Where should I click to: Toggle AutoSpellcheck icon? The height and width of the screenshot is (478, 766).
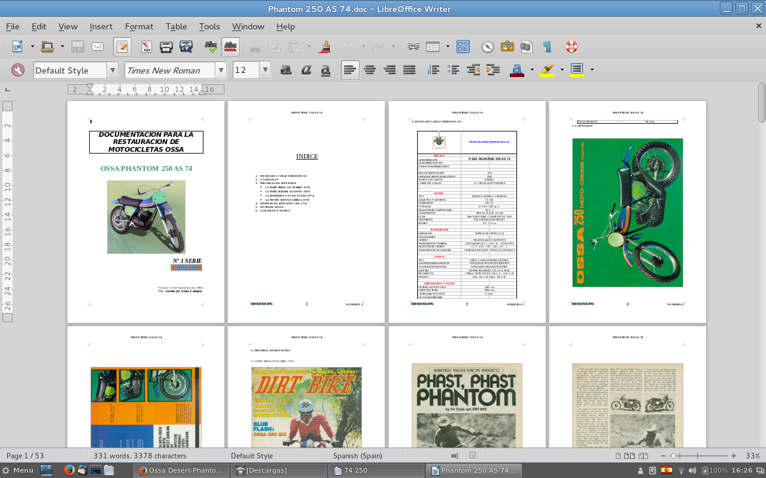(230, 46)
